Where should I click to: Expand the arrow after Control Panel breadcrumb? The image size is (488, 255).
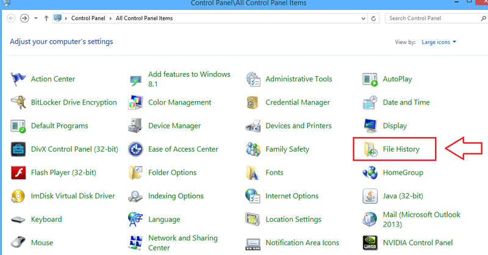pyautogui.click(x=110, y=18)
